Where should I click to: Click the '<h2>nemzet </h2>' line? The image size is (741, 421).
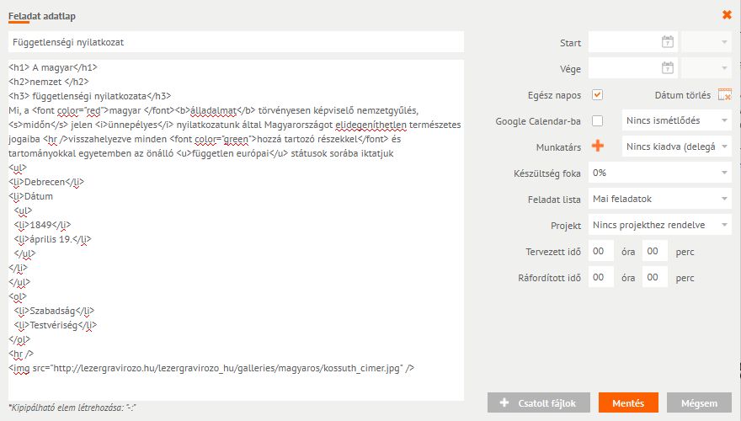(x=49, y=82)
